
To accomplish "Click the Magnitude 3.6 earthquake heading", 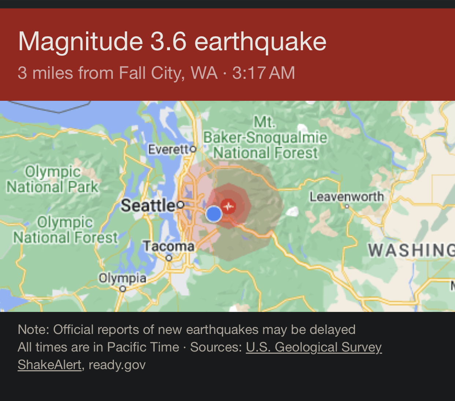I will click(x=172, y=41).
